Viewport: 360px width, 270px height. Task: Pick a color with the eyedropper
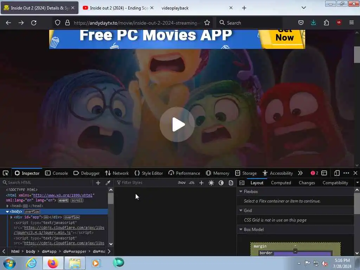[108, 183]
